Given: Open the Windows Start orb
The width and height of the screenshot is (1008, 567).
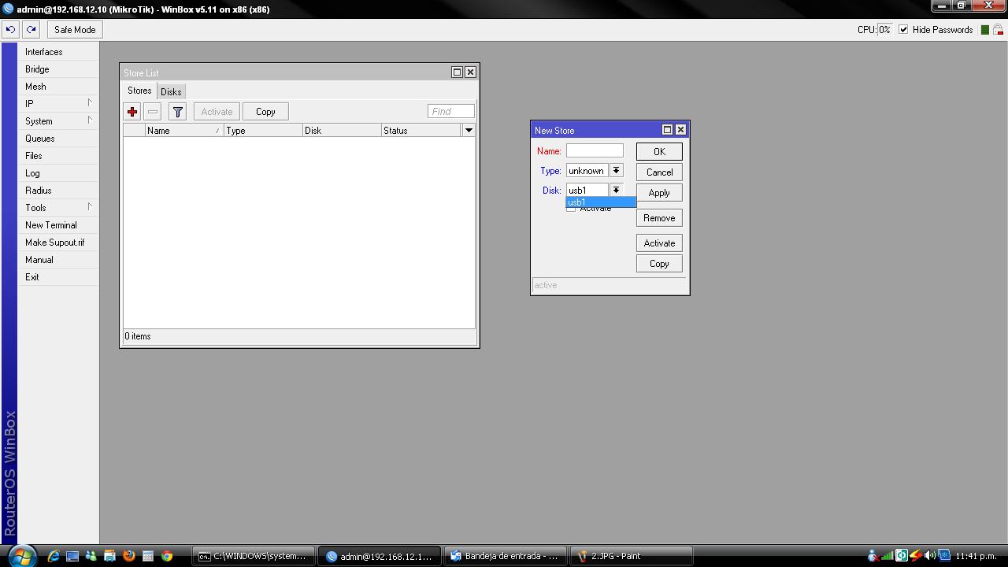Looking at the screenshot, I should (x=21, y=556).
